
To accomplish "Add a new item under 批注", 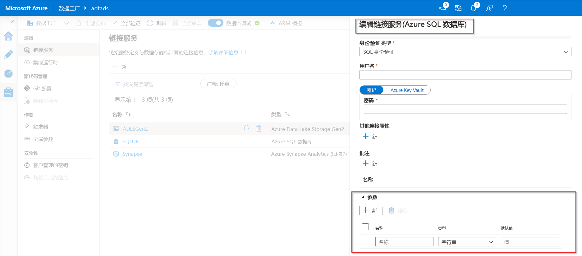I will pos(370,164).
